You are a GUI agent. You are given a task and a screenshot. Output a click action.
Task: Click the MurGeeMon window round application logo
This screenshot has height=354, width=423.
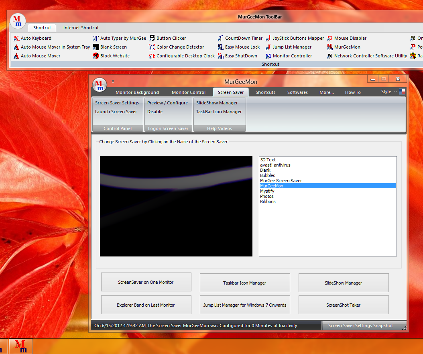pos(100,84)
